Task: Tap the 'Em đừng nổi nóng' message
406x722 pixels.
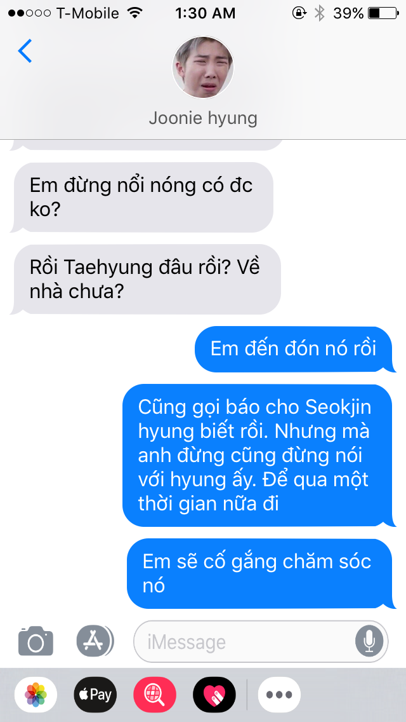Action: (x=143, y=197)
